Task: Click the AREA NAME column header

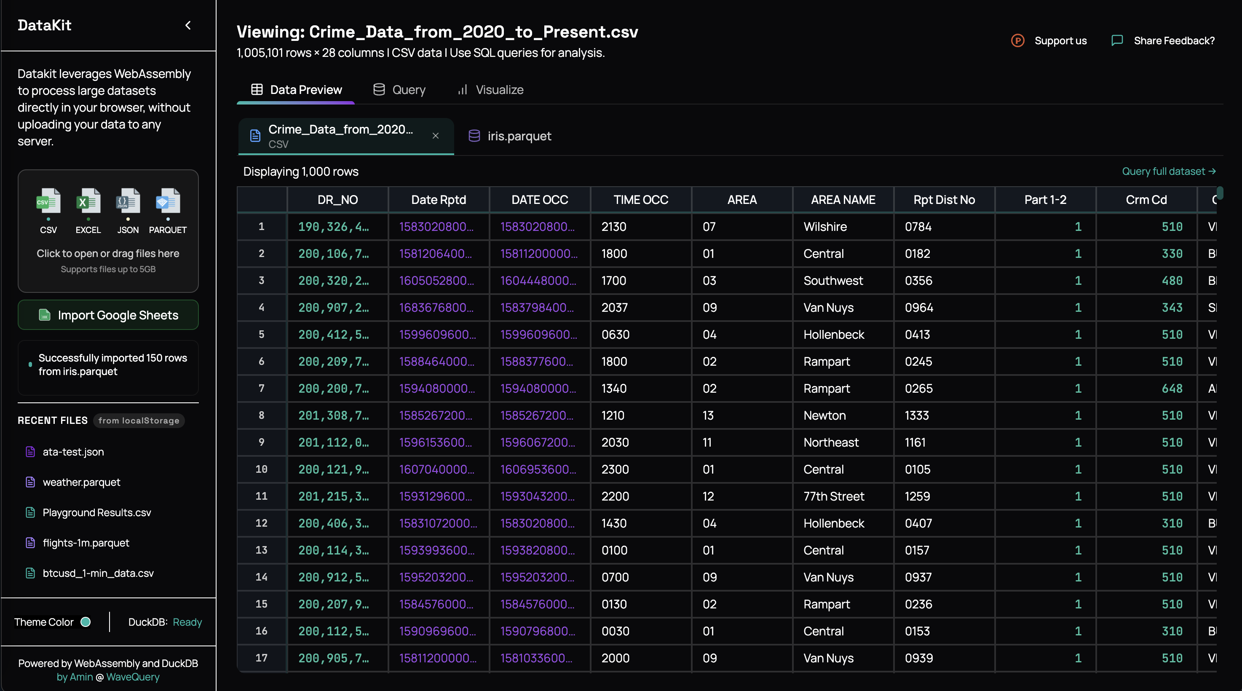Action: point(842,200)
